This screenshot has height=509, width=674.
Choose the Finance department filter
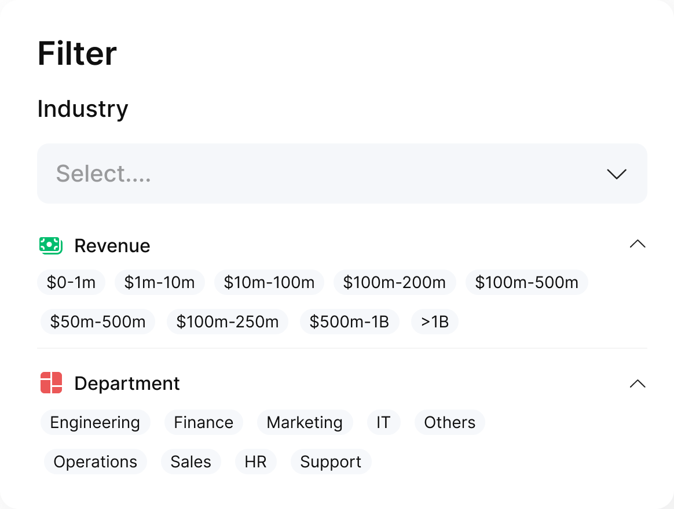point(203,422)
